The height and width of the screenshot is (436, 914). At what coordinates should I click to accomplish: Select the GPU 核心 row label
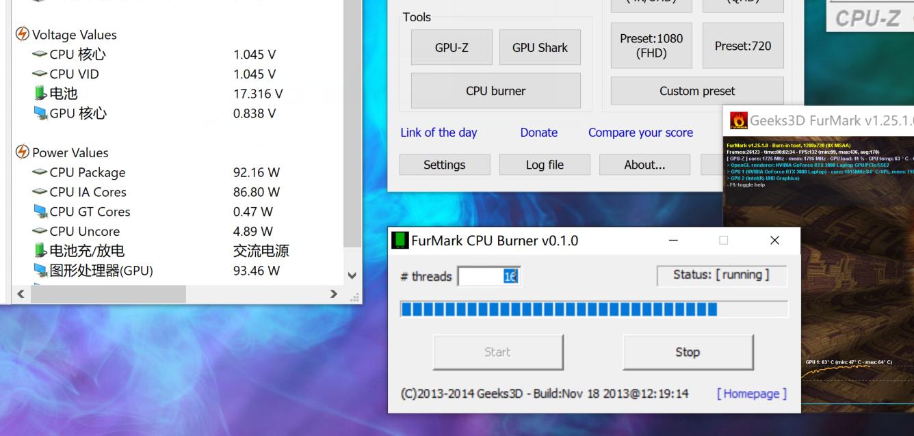coord(79,113)
